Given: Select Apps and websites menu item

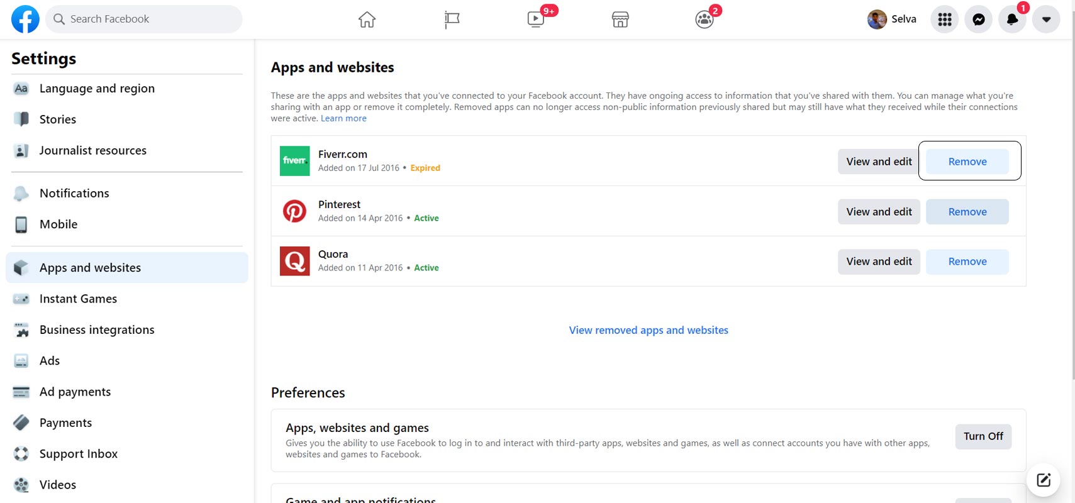Looking at the screenshot, I should (127, 268).
